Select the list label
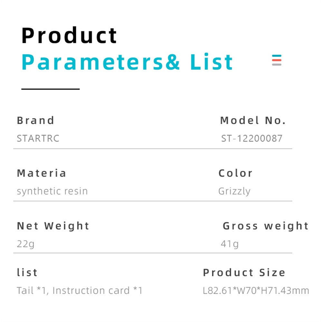Viewport: 322px width, 322px height. point(27,272)
